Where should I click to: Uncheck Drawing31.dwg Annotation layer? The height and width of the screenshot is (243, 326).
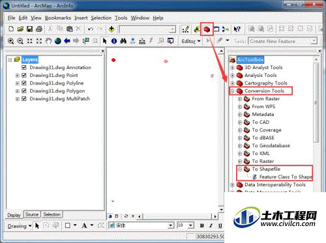coord(24,67)
